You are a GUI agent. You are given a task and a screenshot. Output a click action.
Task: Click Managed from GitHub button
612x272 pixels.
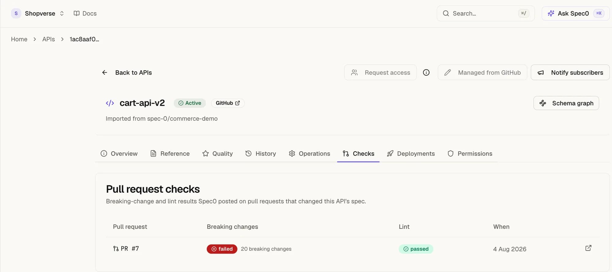tap(482, 73)
